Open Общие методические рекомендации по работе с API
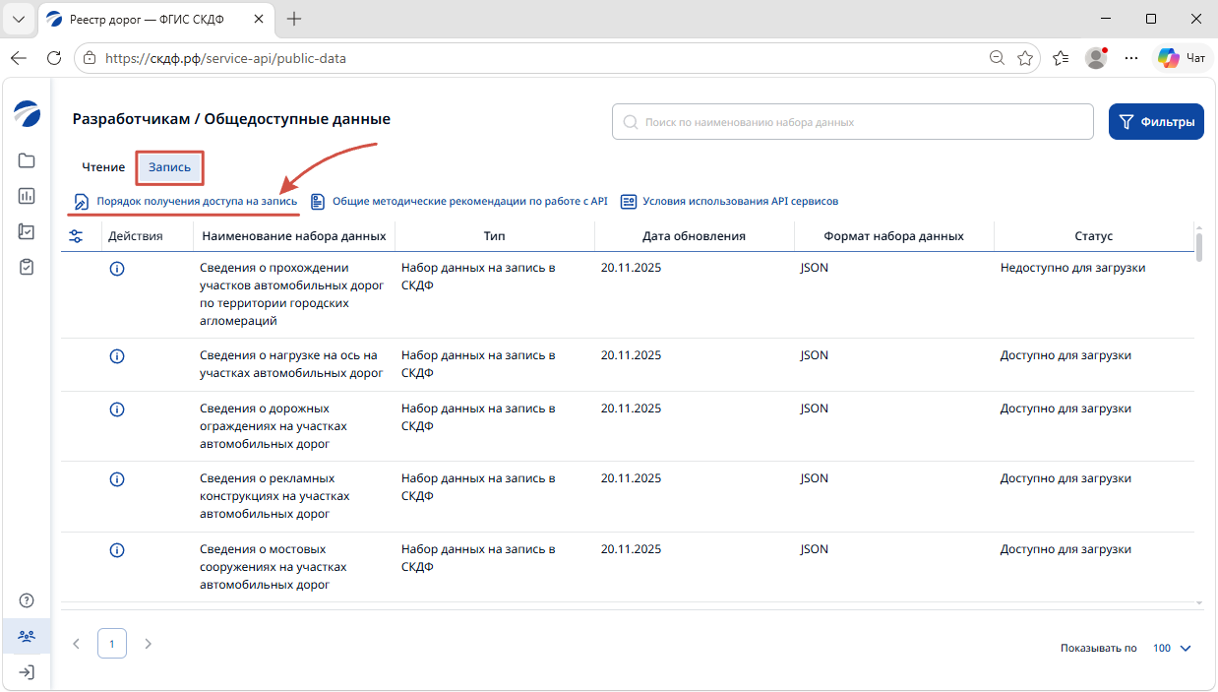The height and width of the screenshot is (692, 1218). (459, 201)
